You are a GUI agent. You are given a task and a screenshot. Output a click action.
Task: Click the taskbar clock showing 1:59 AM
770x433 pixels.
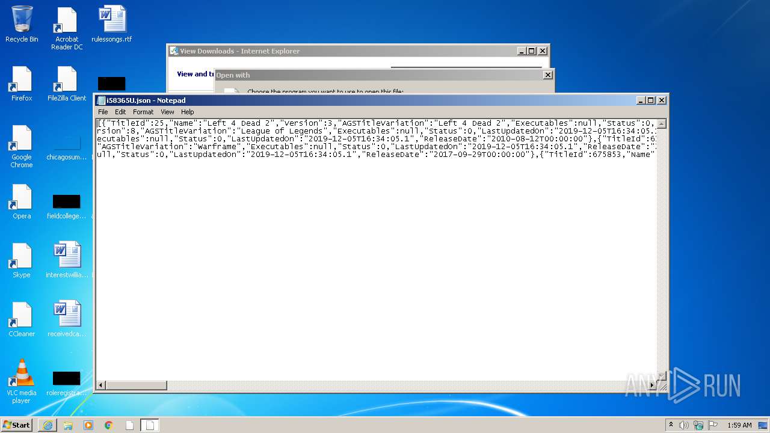tap(739, 425)
